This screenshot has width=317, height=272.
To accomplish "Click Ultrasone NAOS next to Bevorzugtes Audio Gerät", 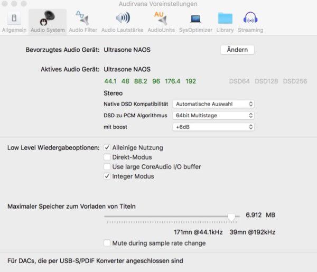I will [127, 50].
